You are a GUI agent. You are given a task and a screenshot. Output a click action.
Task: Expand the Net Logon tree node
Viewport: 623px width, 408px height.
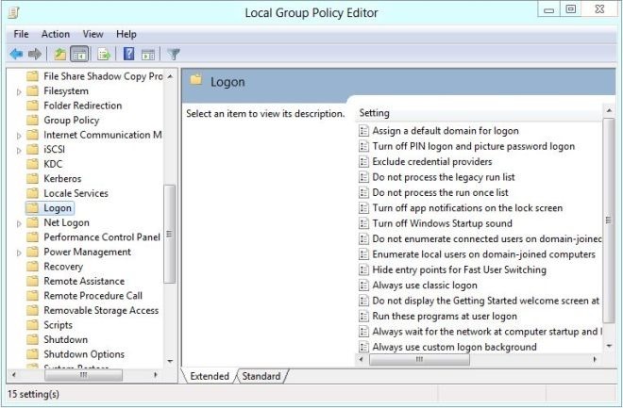pyautogui.click(x=19, y=223)
